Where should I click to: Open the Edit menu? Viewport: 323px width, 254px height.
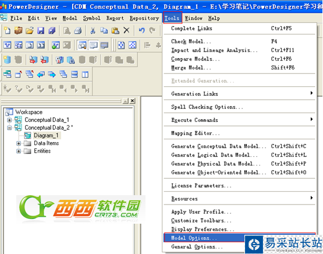[x=34, y=18]
